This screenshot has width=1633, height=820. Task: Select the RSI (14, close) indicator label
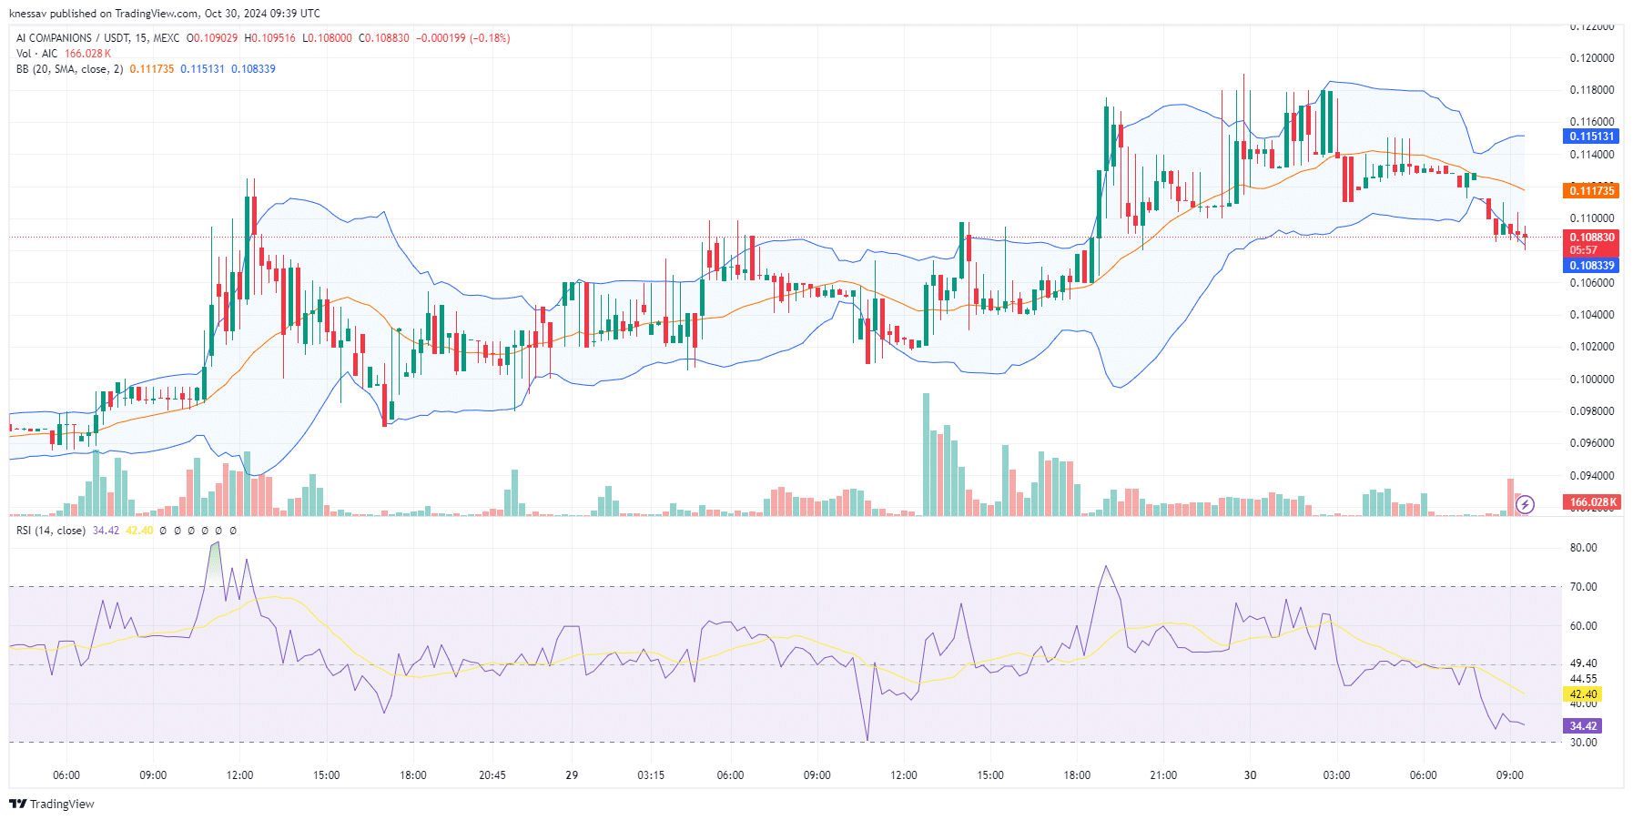[x=51, y=531]
